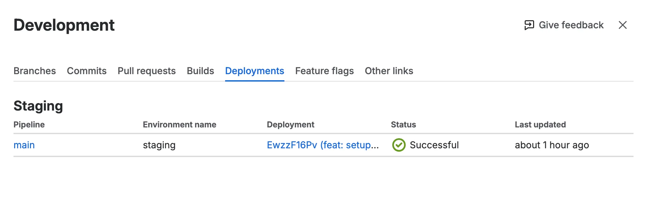This screenshot has height=211, width=647.
Task: Open the Feature flags tab
Action: (324, 71)
